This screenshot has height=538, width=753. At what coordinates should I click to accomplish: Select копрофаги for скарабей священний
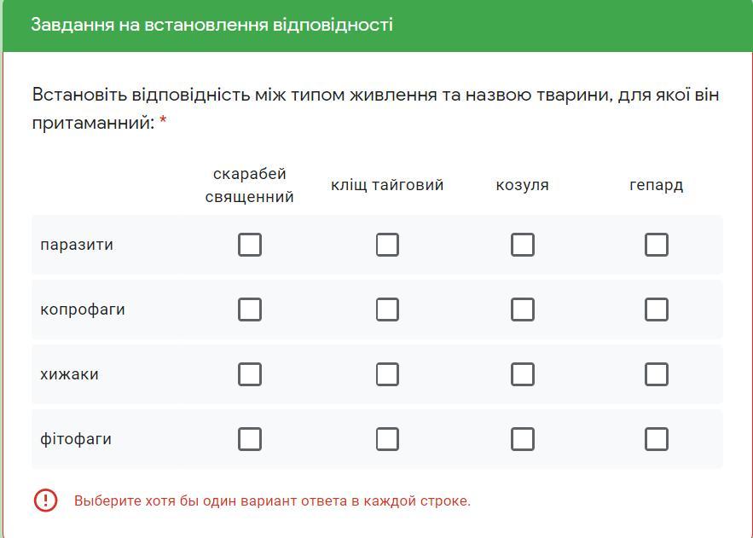click(x=250, y=309)
